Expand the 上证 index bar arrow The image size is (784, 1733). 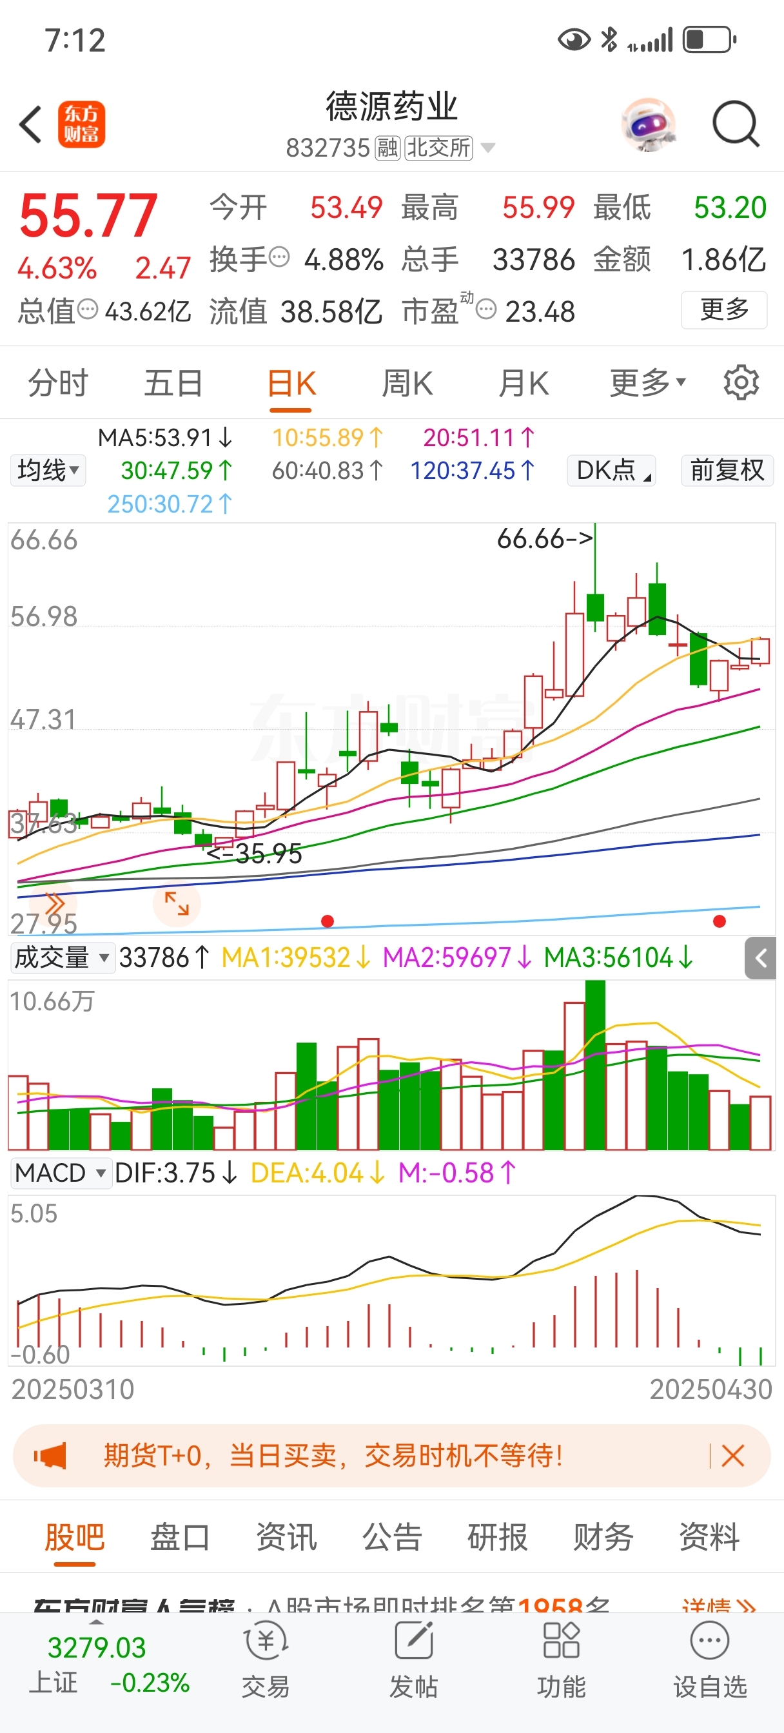(x=97, y=1623)
